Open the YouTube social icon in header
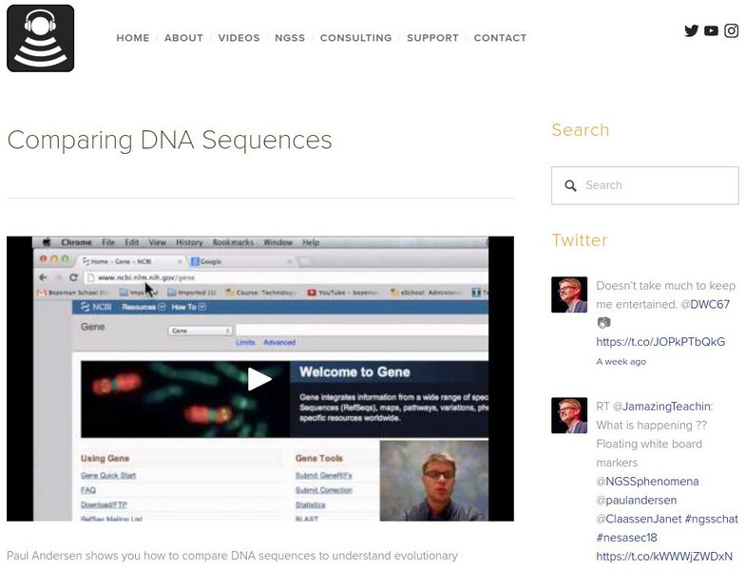745x570 pixels. [711, 30]
